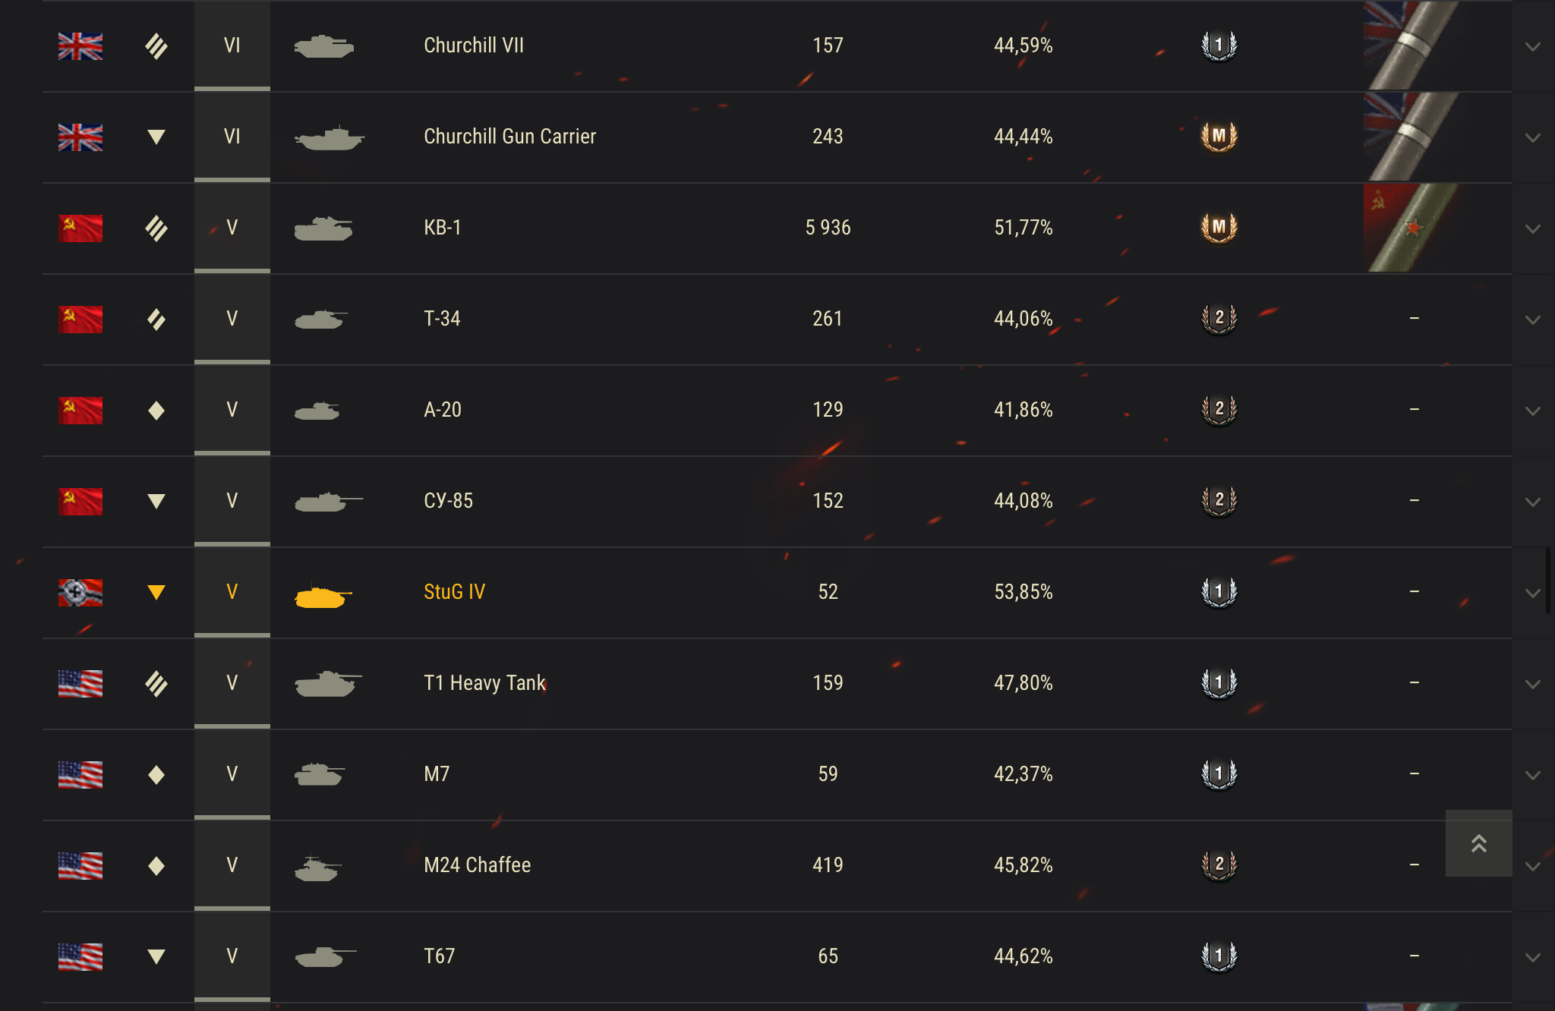The height and width of the screenshot is (1011, 1555).
Task: Click the heavy tank class icon for Churchill VII
Action: coord(156,46)
